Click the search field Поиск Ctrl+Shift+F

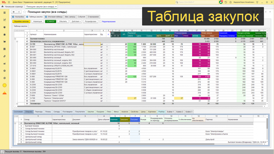point(197,2)
